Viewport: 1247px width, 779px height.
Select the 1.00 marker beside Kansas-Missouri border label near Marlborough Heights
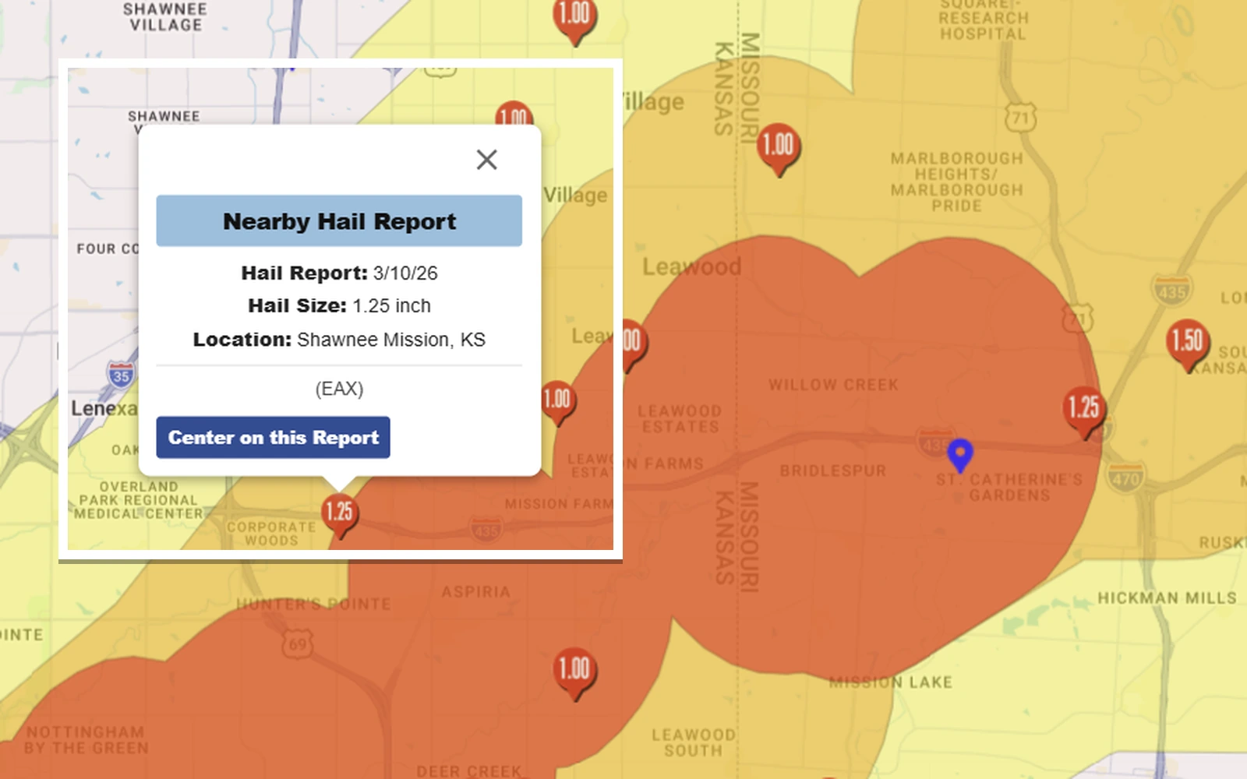pyautogui.click(x=779, y=149)
